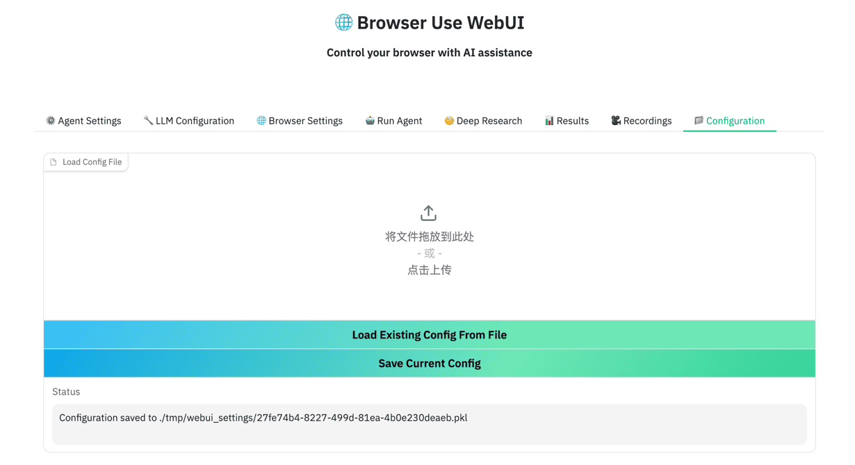Click the globe icon on Browser Settings
Image resolution: width=855 pixels, height=465 pixels.
point(261,120)
